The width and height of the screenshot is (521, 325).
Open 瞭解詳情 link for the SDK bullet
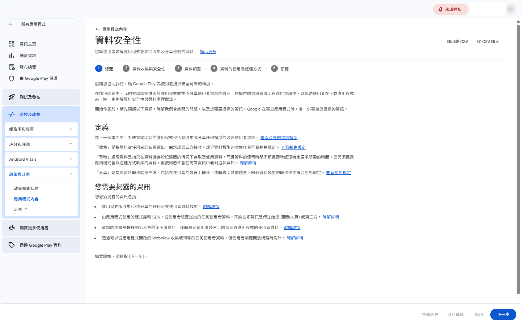331,217
